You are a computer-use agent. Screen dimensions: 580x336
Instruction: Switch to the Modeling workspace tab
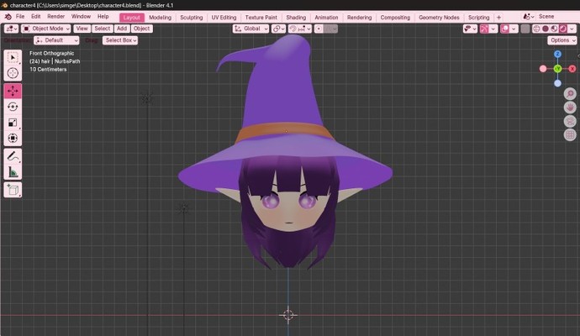click(161, 18)
